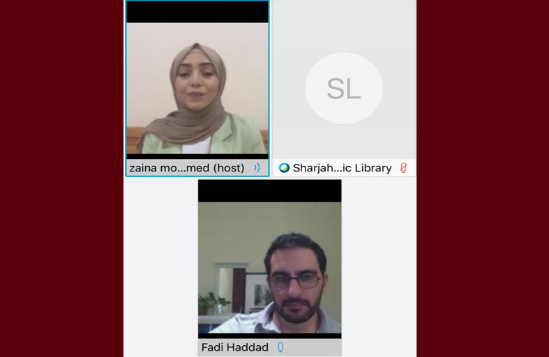549x357 pixels.
Task: Click the thin black strip below Fadi's video
Action: click(x=269, y=335)
